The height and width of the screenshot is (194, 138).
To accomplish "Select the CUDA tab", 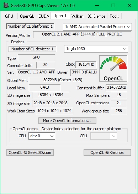I will point(43,16).
